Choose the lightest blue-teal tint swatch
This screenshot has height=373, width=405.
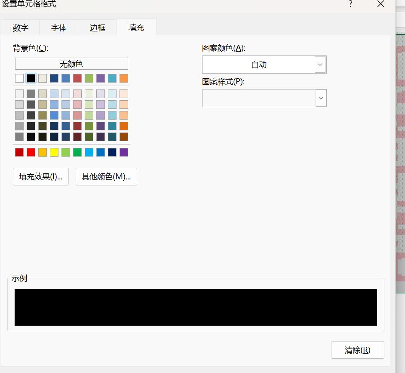click(112, 94)
